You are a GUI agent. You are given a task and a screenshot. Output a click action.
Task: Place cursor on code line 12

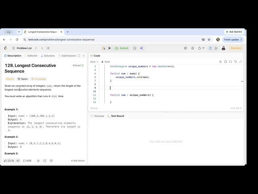pos(171,99)
